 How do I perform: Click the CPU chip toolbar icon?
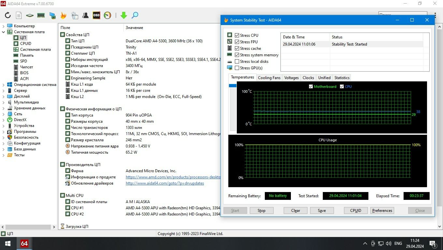pos(30,15)
